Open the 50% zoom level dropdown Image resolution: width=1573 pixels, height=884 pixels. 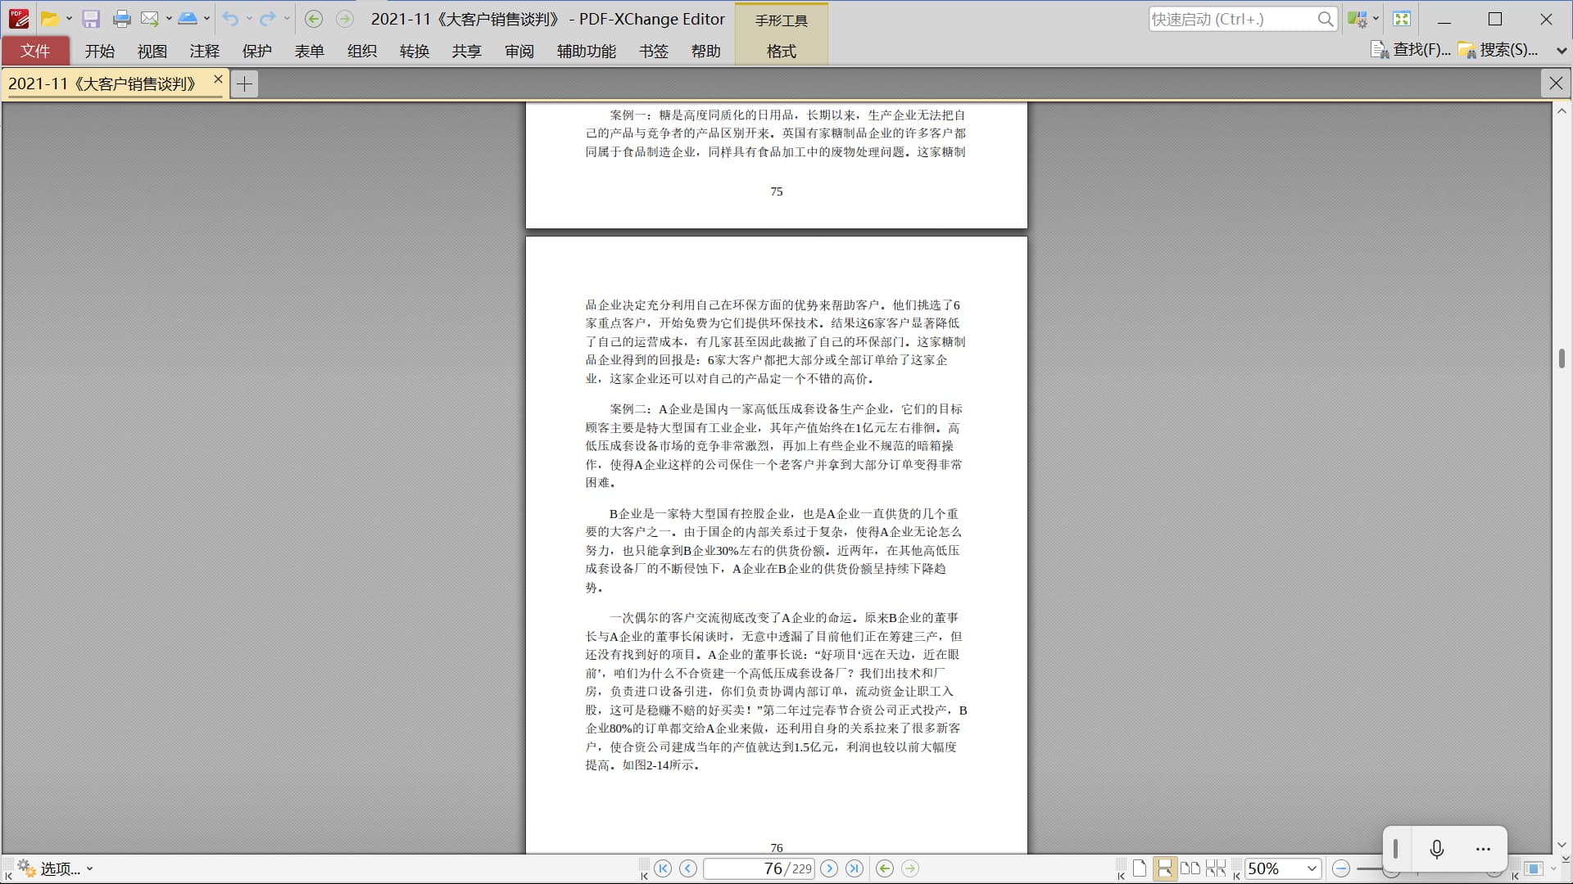[1312, 868]
